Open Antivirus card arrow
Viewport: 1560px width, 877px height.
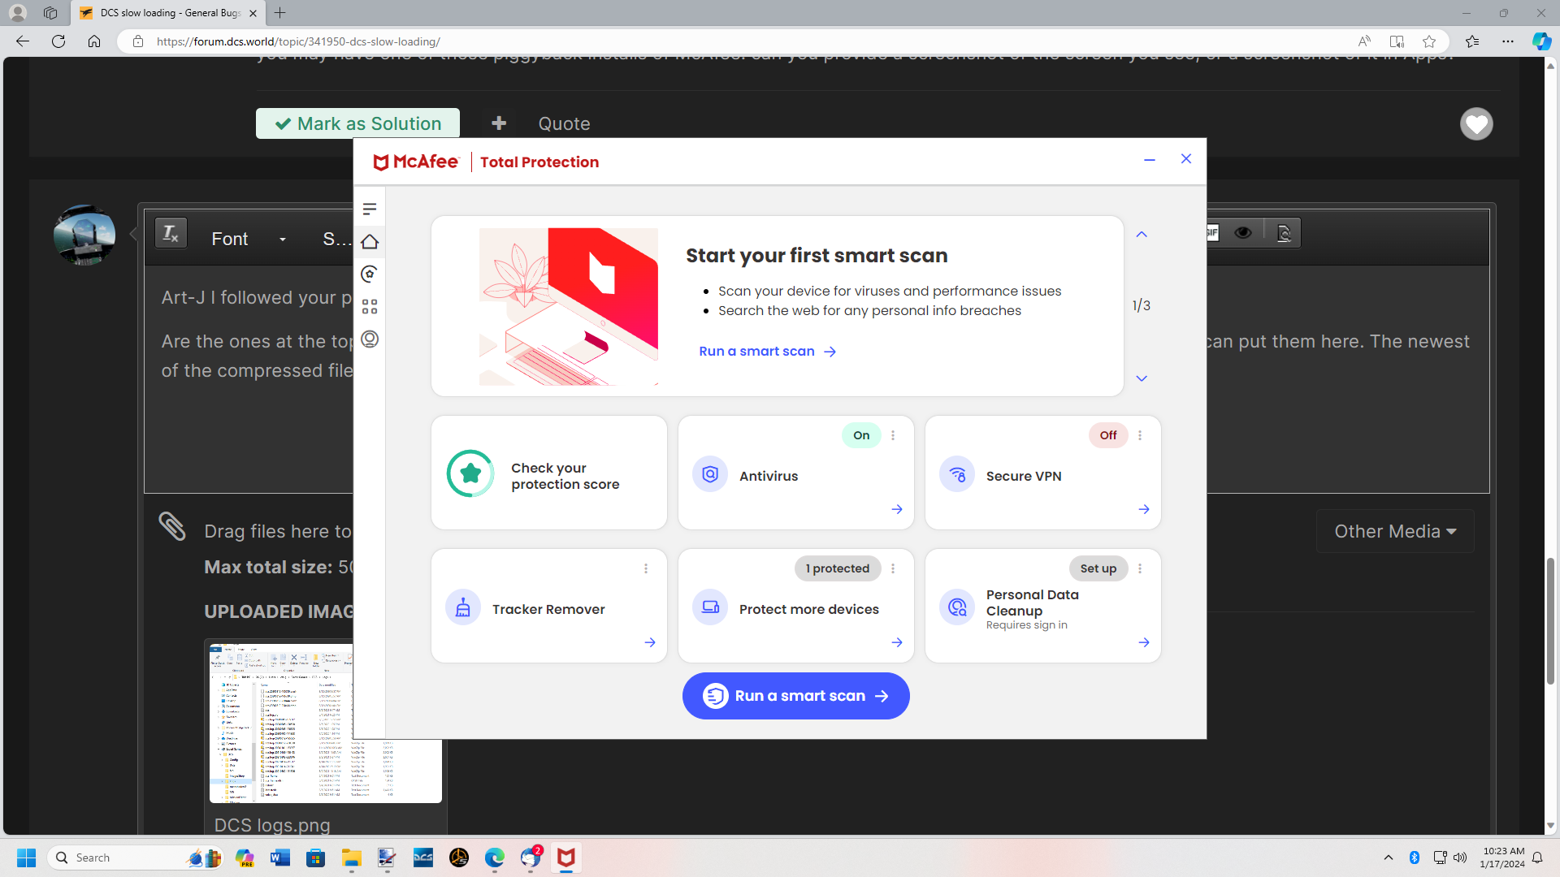pos(897,509)
